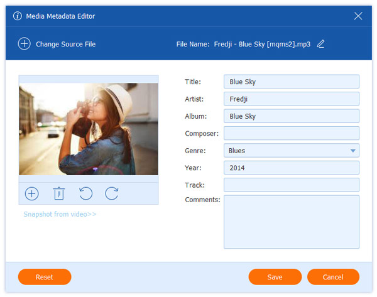The width and height of the screenshot is (377, 297).
Task: Delete cover art with the trash icon
Action: tap(58, 193)
